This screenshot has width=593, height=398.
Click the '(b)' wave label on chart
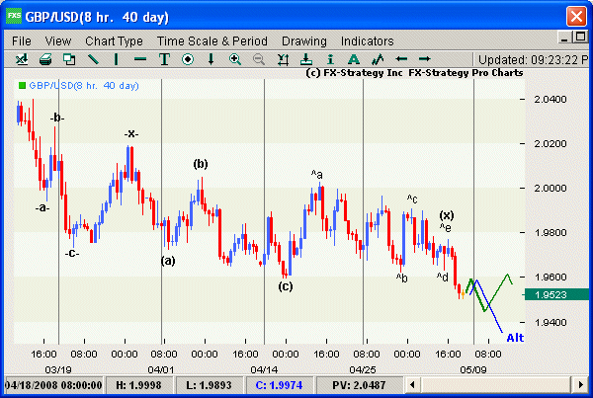[201, 164]
